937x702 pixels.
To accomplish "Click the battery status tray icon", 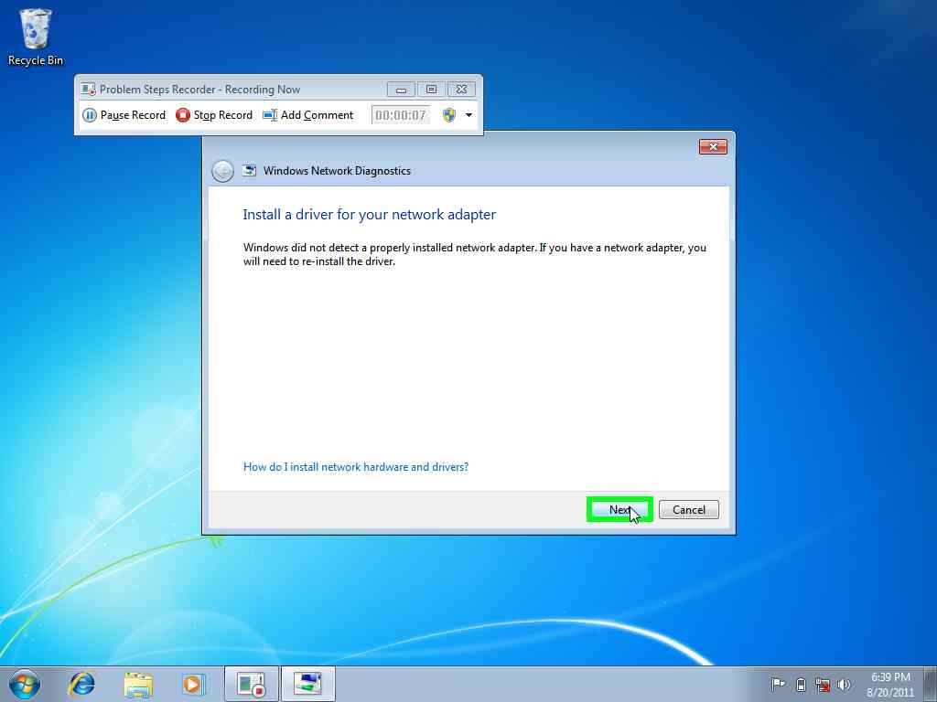I will [x=800, y=684].
